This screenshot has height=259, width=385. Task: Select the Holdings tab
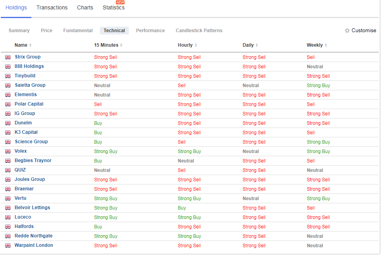pyautogui.click(x=16, y=7)
